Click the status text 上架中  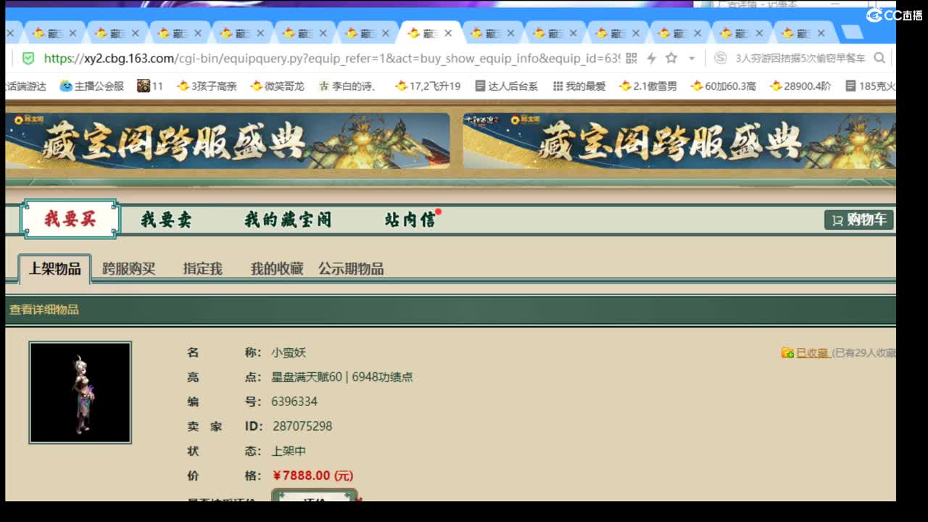point(289,451)
